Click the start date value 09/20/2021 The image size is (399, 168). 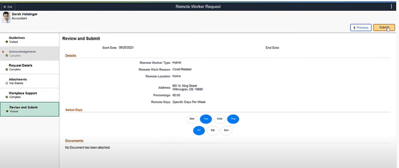[x=126, y=48]
